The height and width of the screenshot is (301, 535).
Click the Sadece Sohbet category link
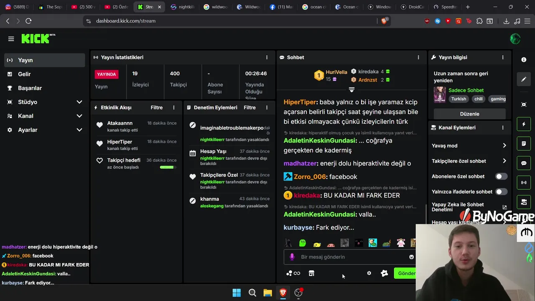coord(466,90)
